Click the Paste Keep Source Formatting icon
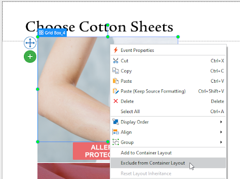Viewport: 240px width, 179px height. click(116, 91)
